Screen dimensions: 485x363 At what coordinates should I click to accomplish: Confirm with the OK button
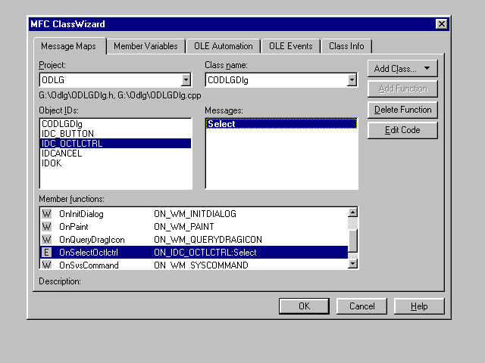pos(304,306)
